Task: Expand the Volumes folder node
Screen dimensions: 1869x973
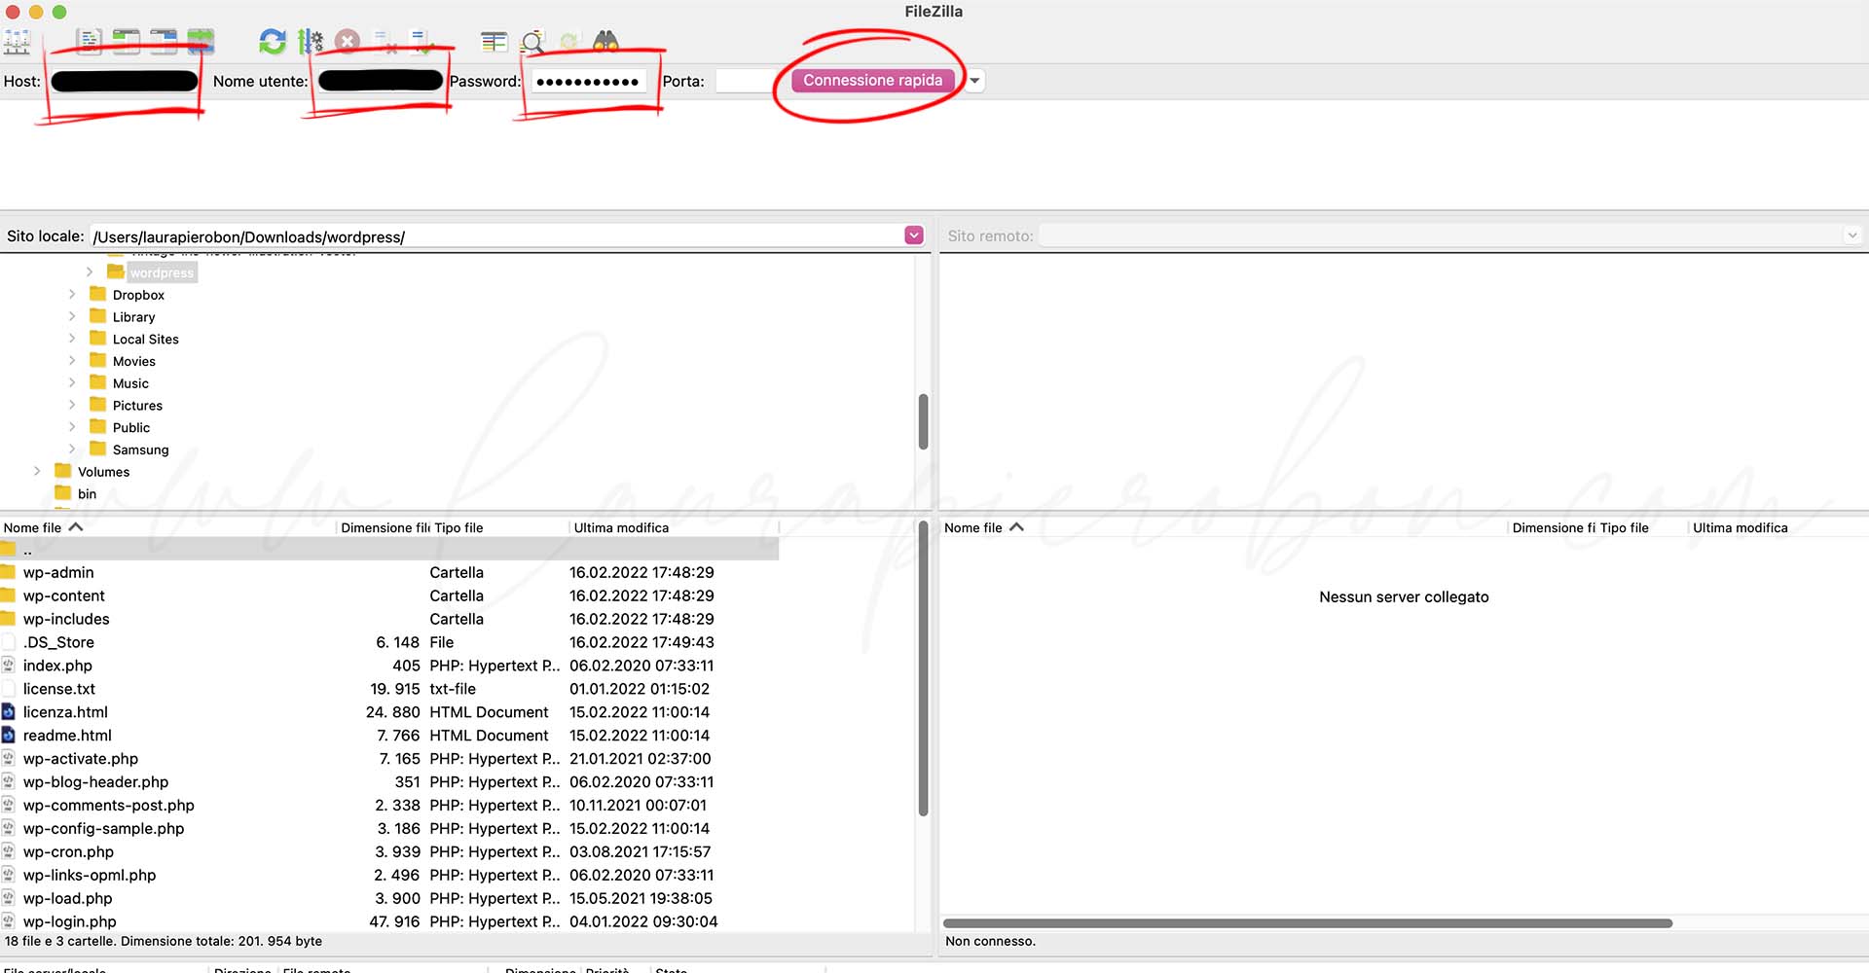Action: [37, 471]
